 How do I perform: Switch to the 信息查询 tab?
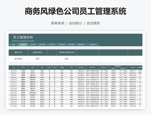(x=23, y=44)
